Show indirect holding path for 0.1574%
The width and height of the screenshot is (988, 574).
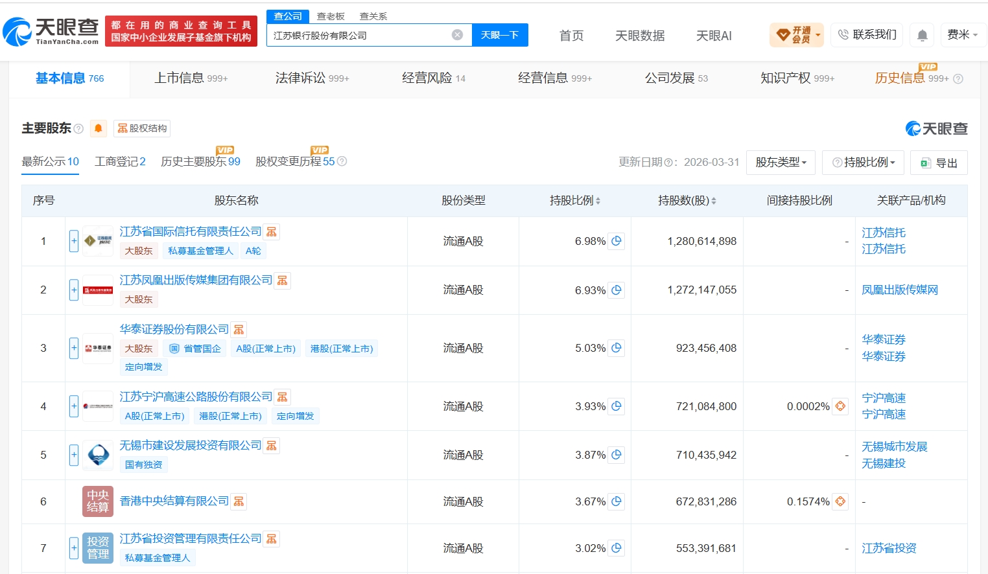[841, 501]
